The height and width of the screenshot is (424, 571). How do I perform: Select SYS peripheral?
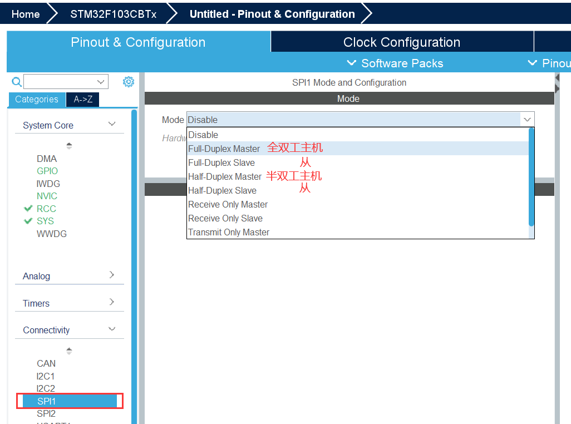pos(45,221)
